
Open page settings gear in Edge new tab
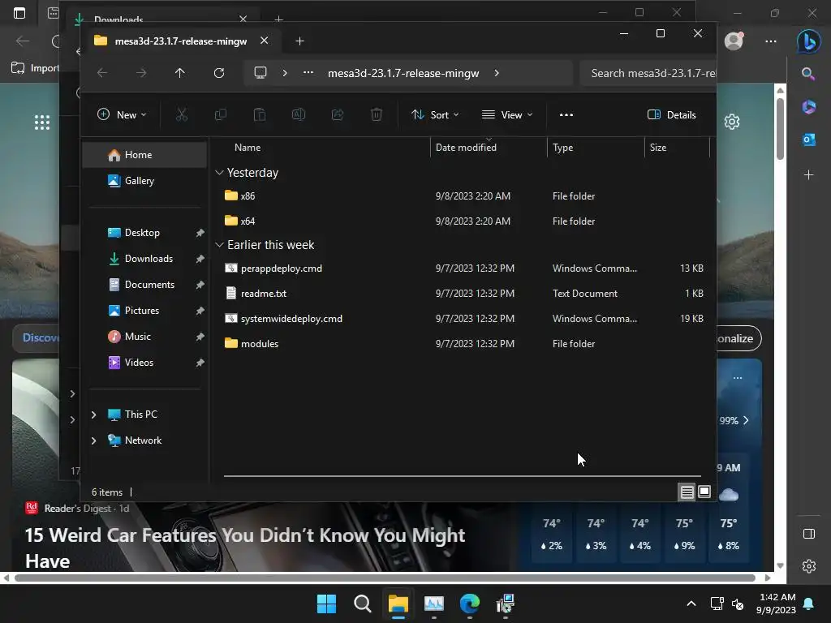click(x=732, y=122)
